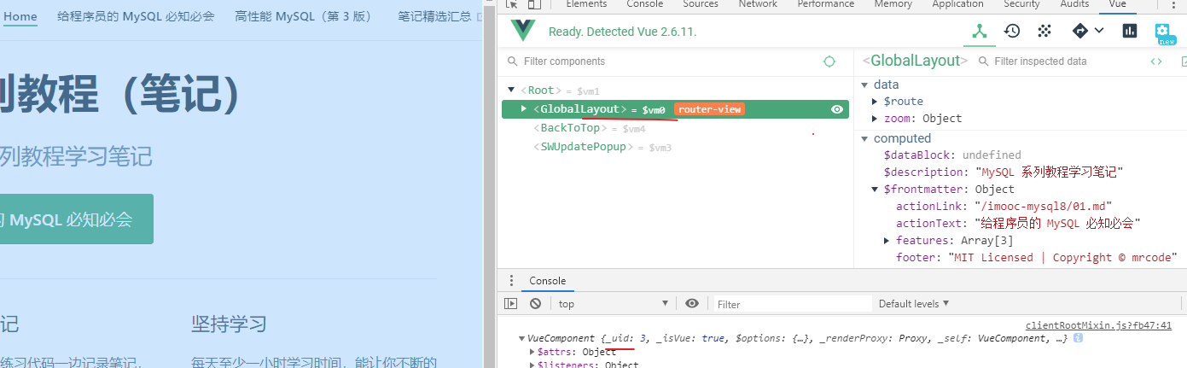Open Vue devtools settings gear icon
This screenshot has height=368, width=1187.
pos(1164,32)
